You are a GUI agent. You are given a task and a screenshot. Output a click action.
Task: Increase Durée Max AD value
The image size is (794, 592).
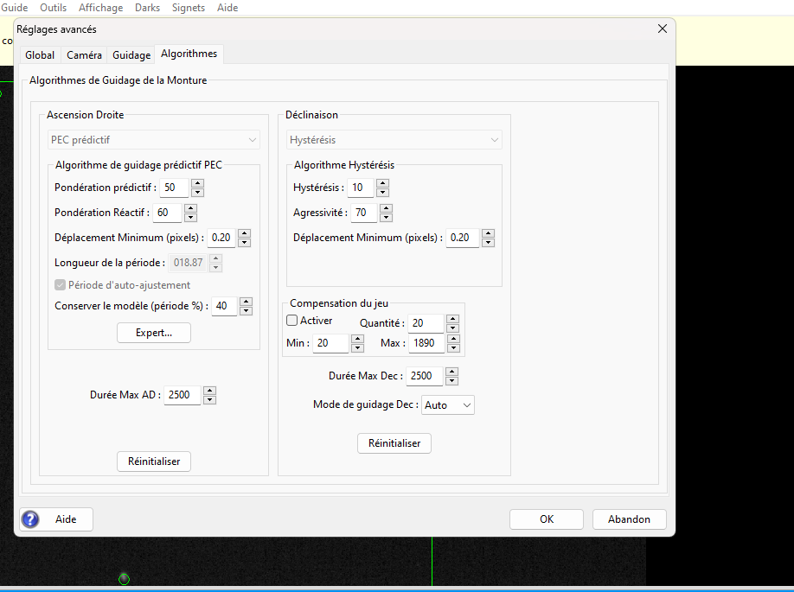click(209, 391)
